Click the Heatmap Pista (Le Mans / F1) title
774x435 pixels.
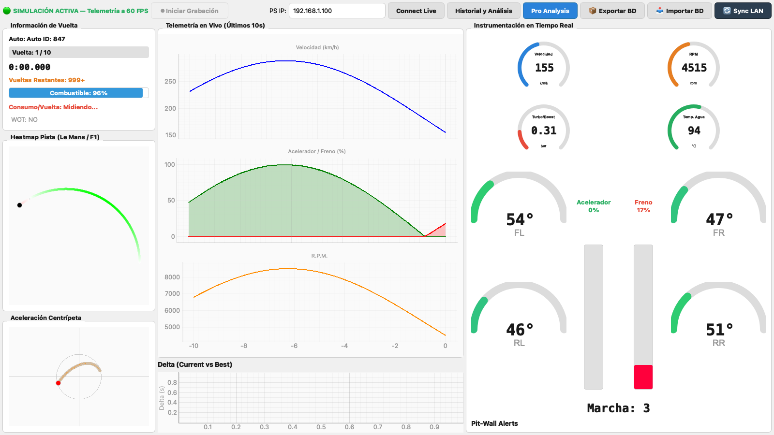tap(55, 137)
